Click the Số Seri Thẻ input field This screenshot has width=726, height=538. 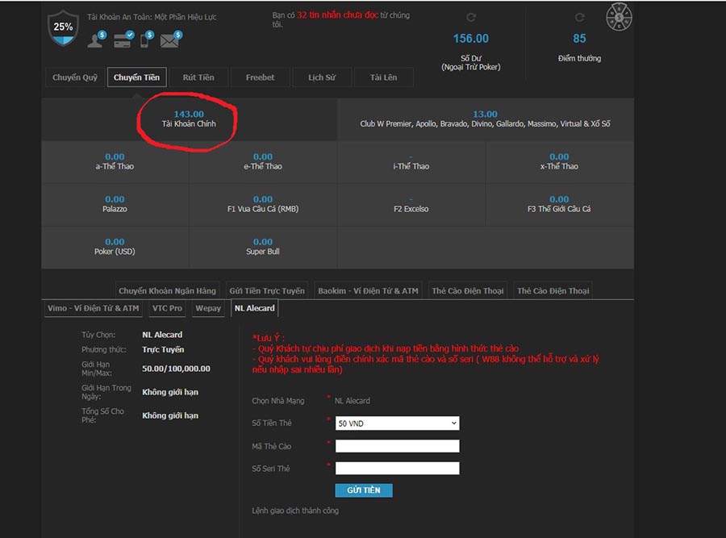tap(397, 468)
